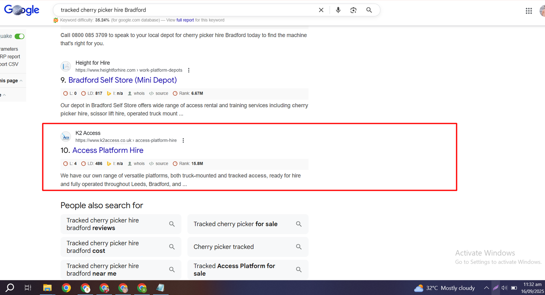View the full report keyword link
Screen dimensions: 545x295
pyautogui.click(x=185, y=20)
